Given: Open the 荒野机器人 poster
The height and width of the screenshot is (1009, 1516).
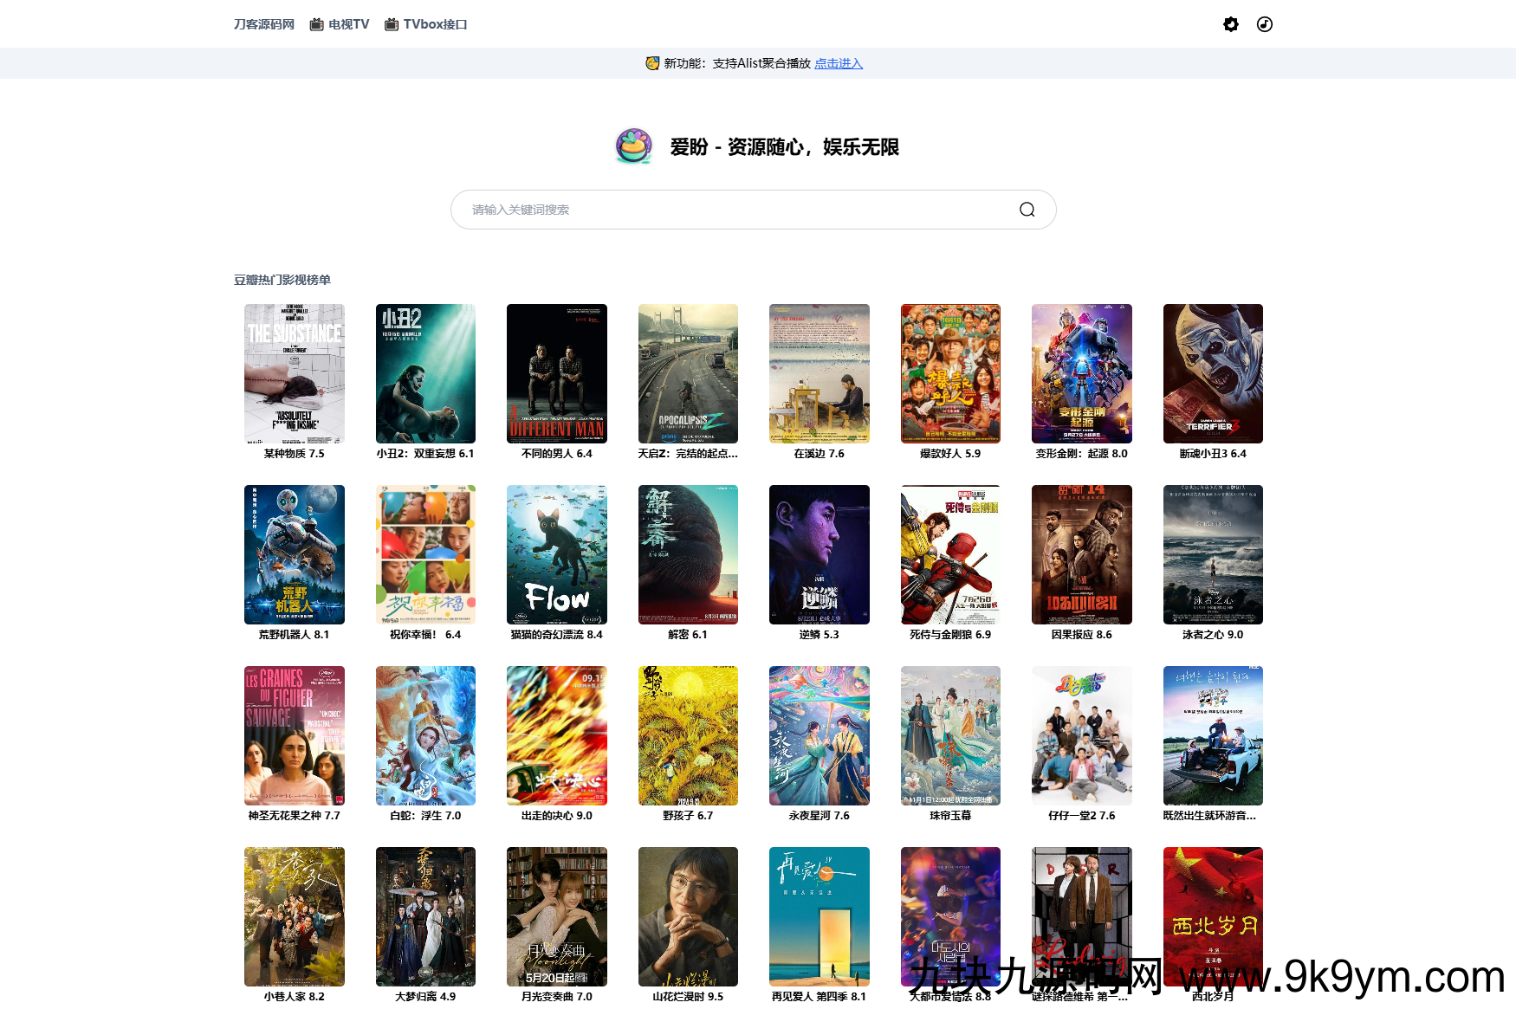Looking at the screenshot, I should [295, 554].
